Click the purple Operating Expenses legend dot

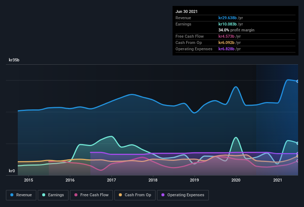tap(163, 195)
